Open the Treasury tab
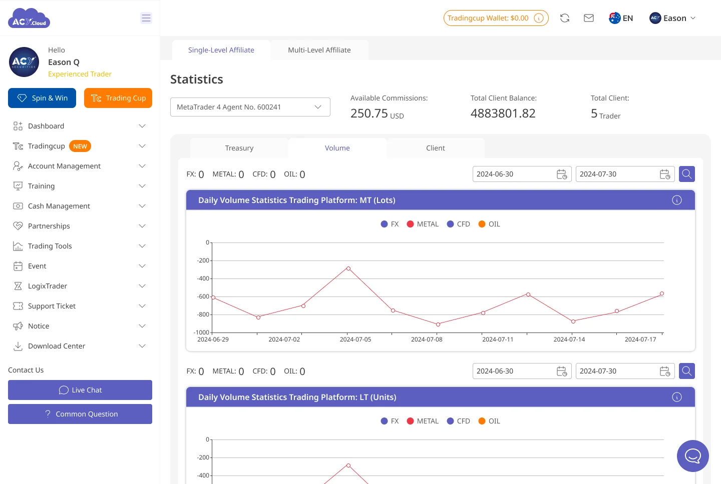 click(239, 148)
